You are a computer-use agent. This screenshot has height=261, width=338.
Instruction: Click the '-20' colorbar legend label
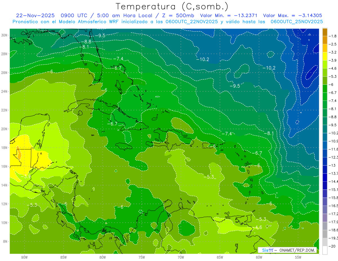point(332,246)
